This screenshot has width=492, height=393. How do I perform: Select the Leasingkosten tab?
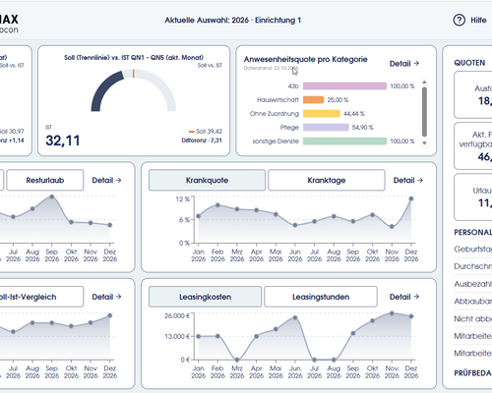coord(205,297)
